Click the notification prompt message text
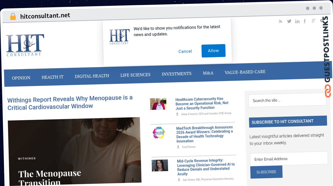Image resolution: width=333 pixels, height=186 pixels. (x=177, y=31)
